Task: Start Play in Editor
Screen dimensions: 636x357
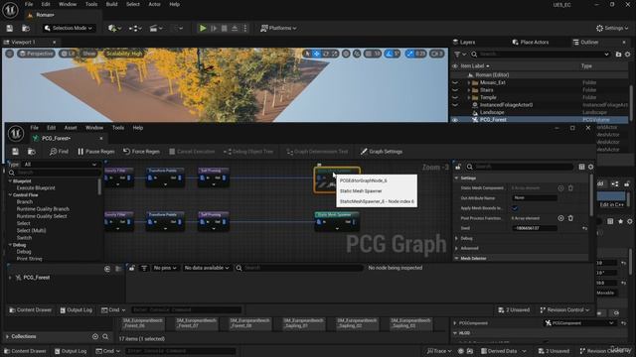Action: pyautogui.click(x=203, y=28)
